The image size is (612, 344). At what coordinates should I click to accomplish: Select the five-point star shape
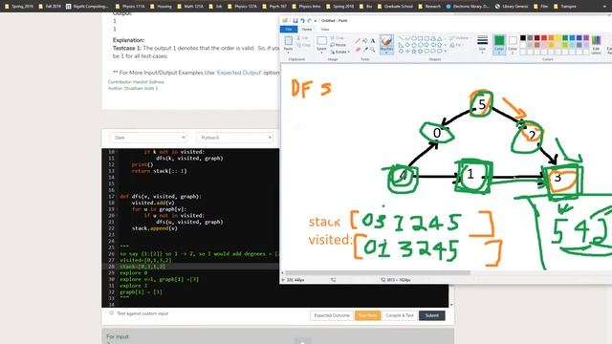pos(414,51)
